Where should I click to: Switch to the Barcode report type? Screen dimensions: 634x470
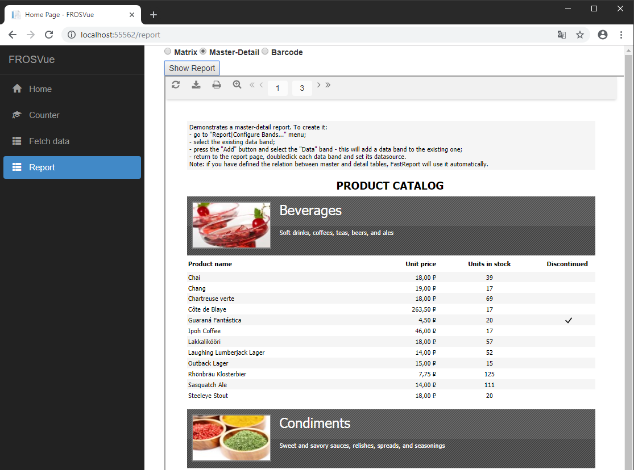264,51
